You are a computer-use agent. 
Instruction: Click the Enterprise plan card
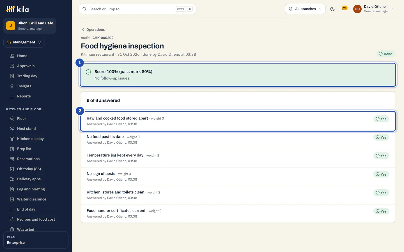click(36, 240)
